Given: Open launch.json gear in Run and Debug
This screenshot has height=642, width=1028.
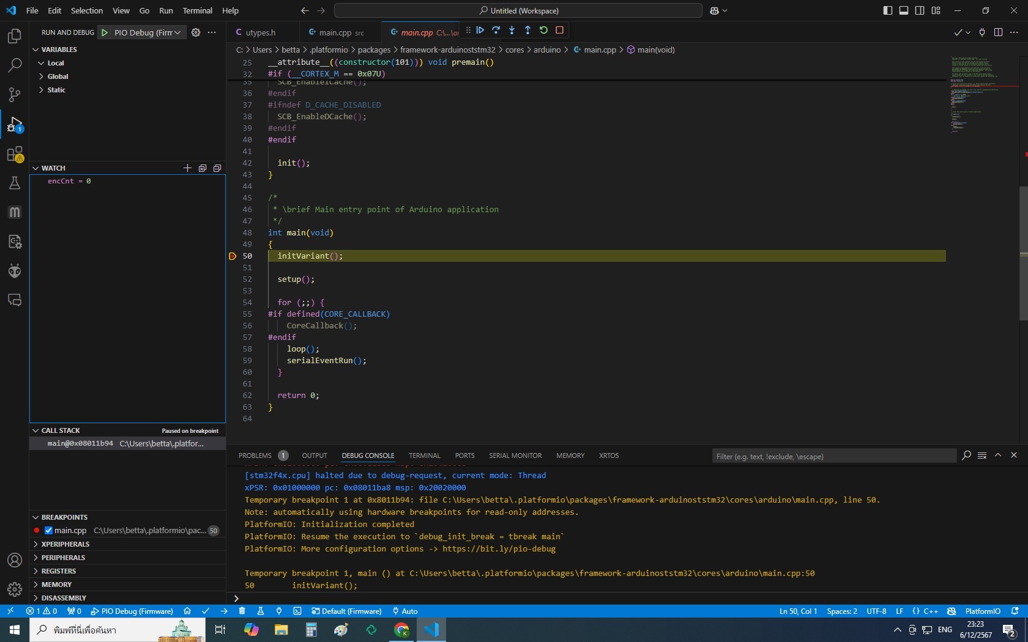Looking at the screenshot, I should [196, 32].
